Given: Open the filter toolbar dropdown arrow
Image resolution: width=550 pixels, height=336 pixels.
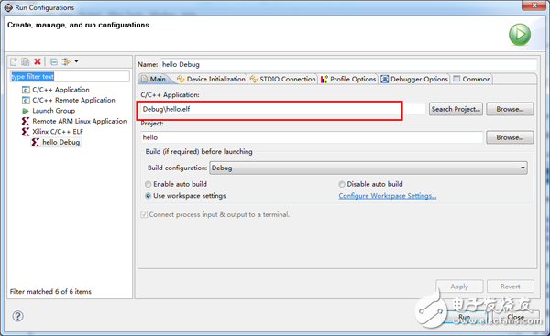Looking at the screenshot, I should pos(76,61).
